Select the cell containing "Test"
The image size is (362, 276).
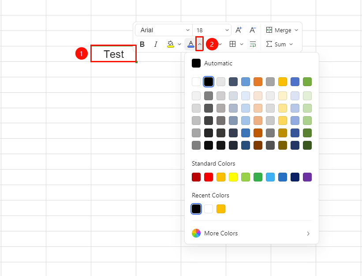[114, 53]
